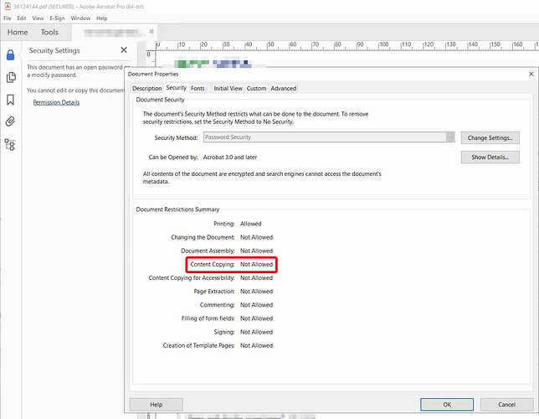Close the Document Properties dialog
The image size is (539, 419).
pos(531,74)
